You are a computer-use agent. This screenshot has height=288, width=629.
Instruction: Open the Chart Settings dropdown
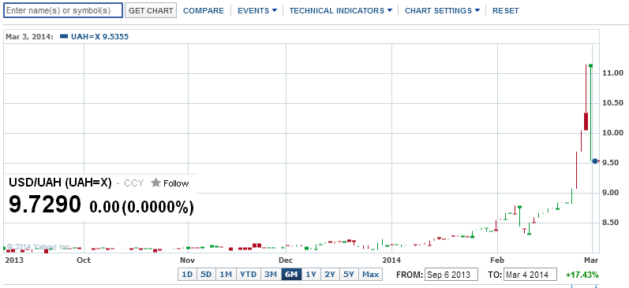pos(442,11)
